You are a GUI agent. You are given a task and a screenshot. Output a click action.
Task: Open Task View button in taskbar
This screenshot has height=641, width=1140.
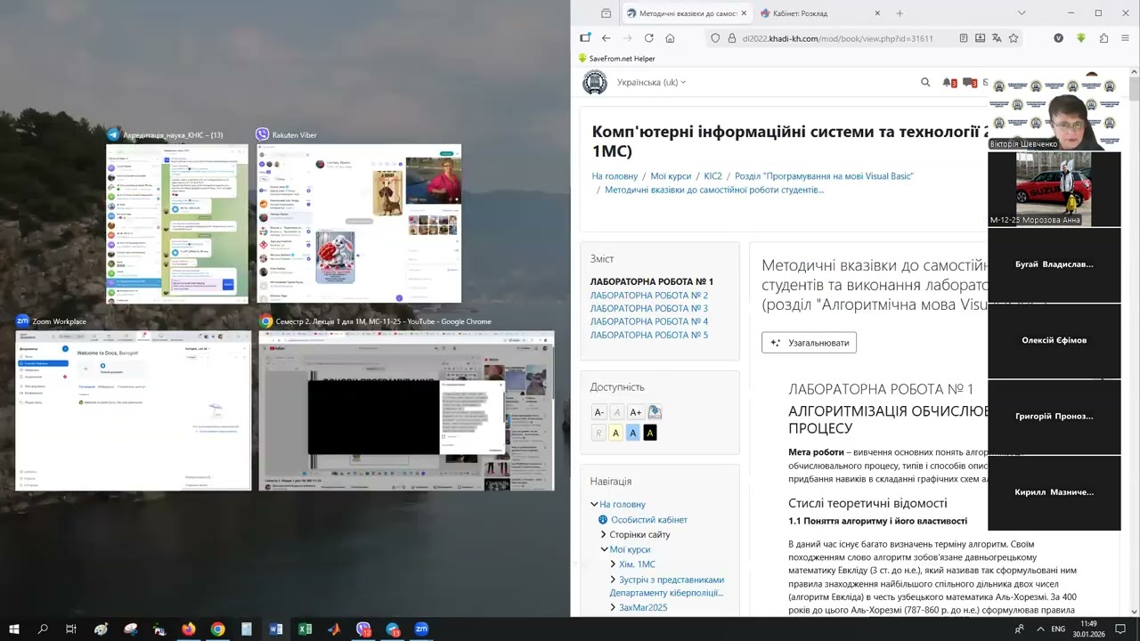[x=71, y=629]
